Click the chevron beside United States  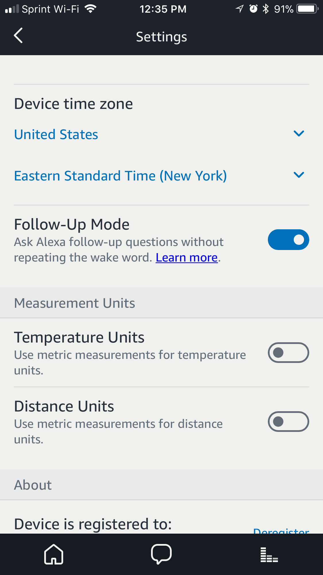299,134
